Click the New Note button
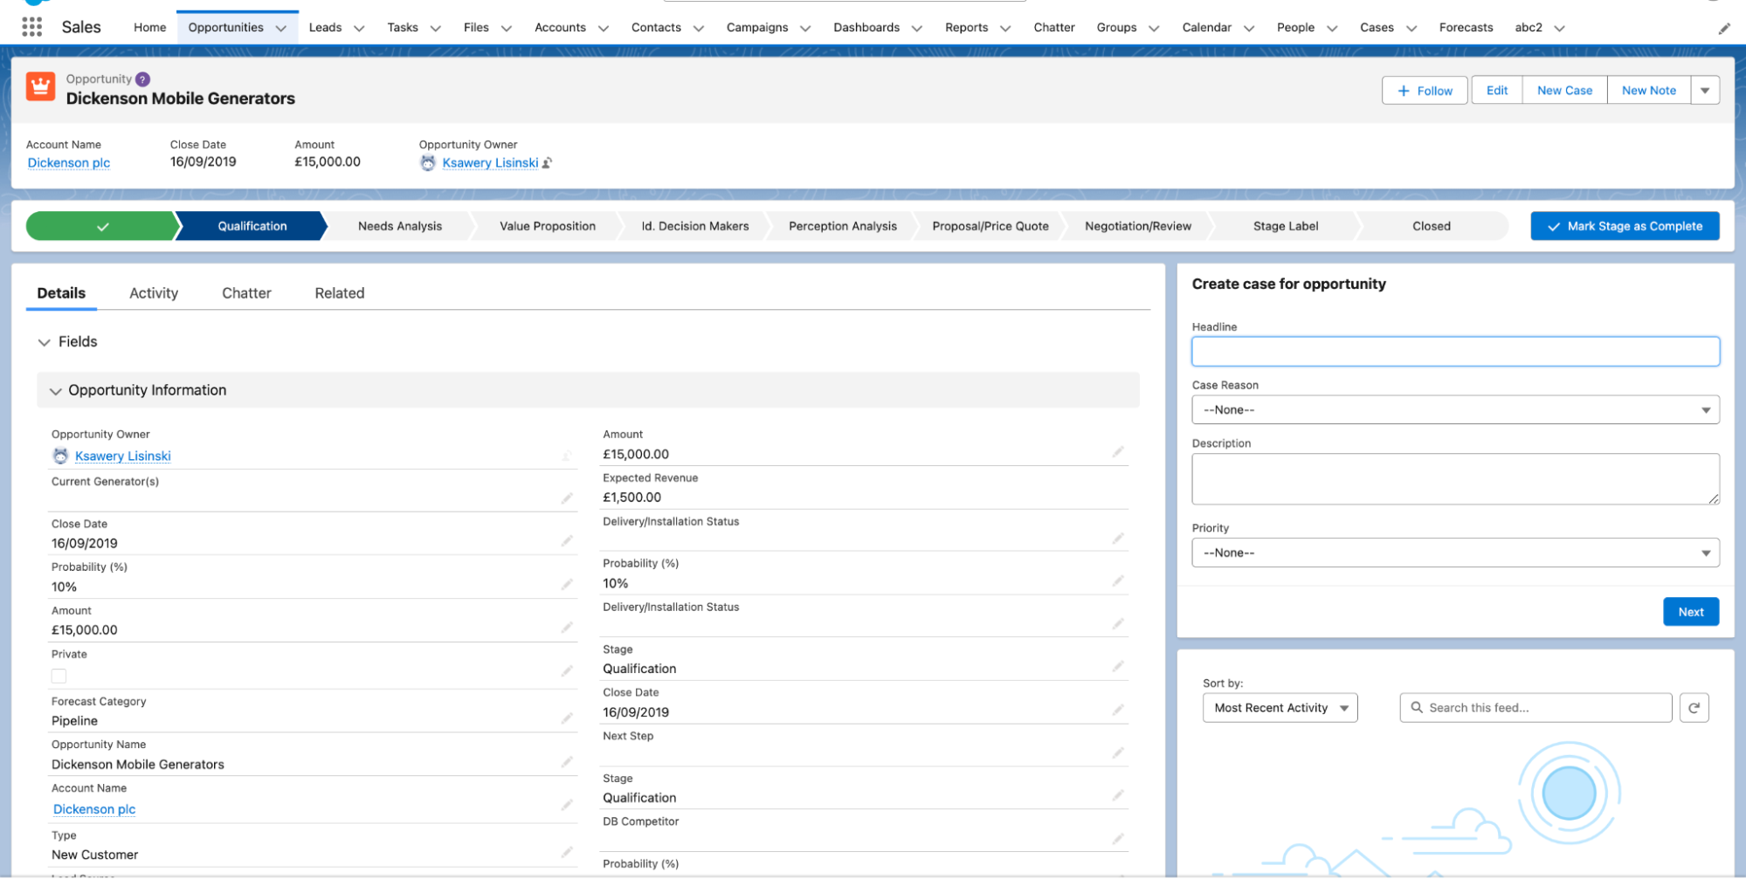The image size is (1746, 879). (x=1649, y=91)
